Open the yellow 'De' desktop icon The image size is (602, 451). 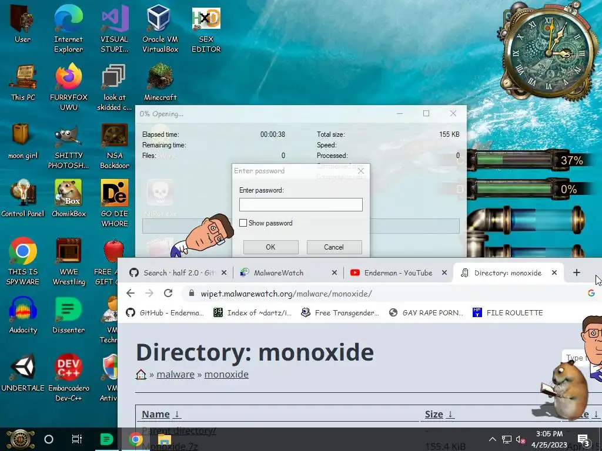114,203
